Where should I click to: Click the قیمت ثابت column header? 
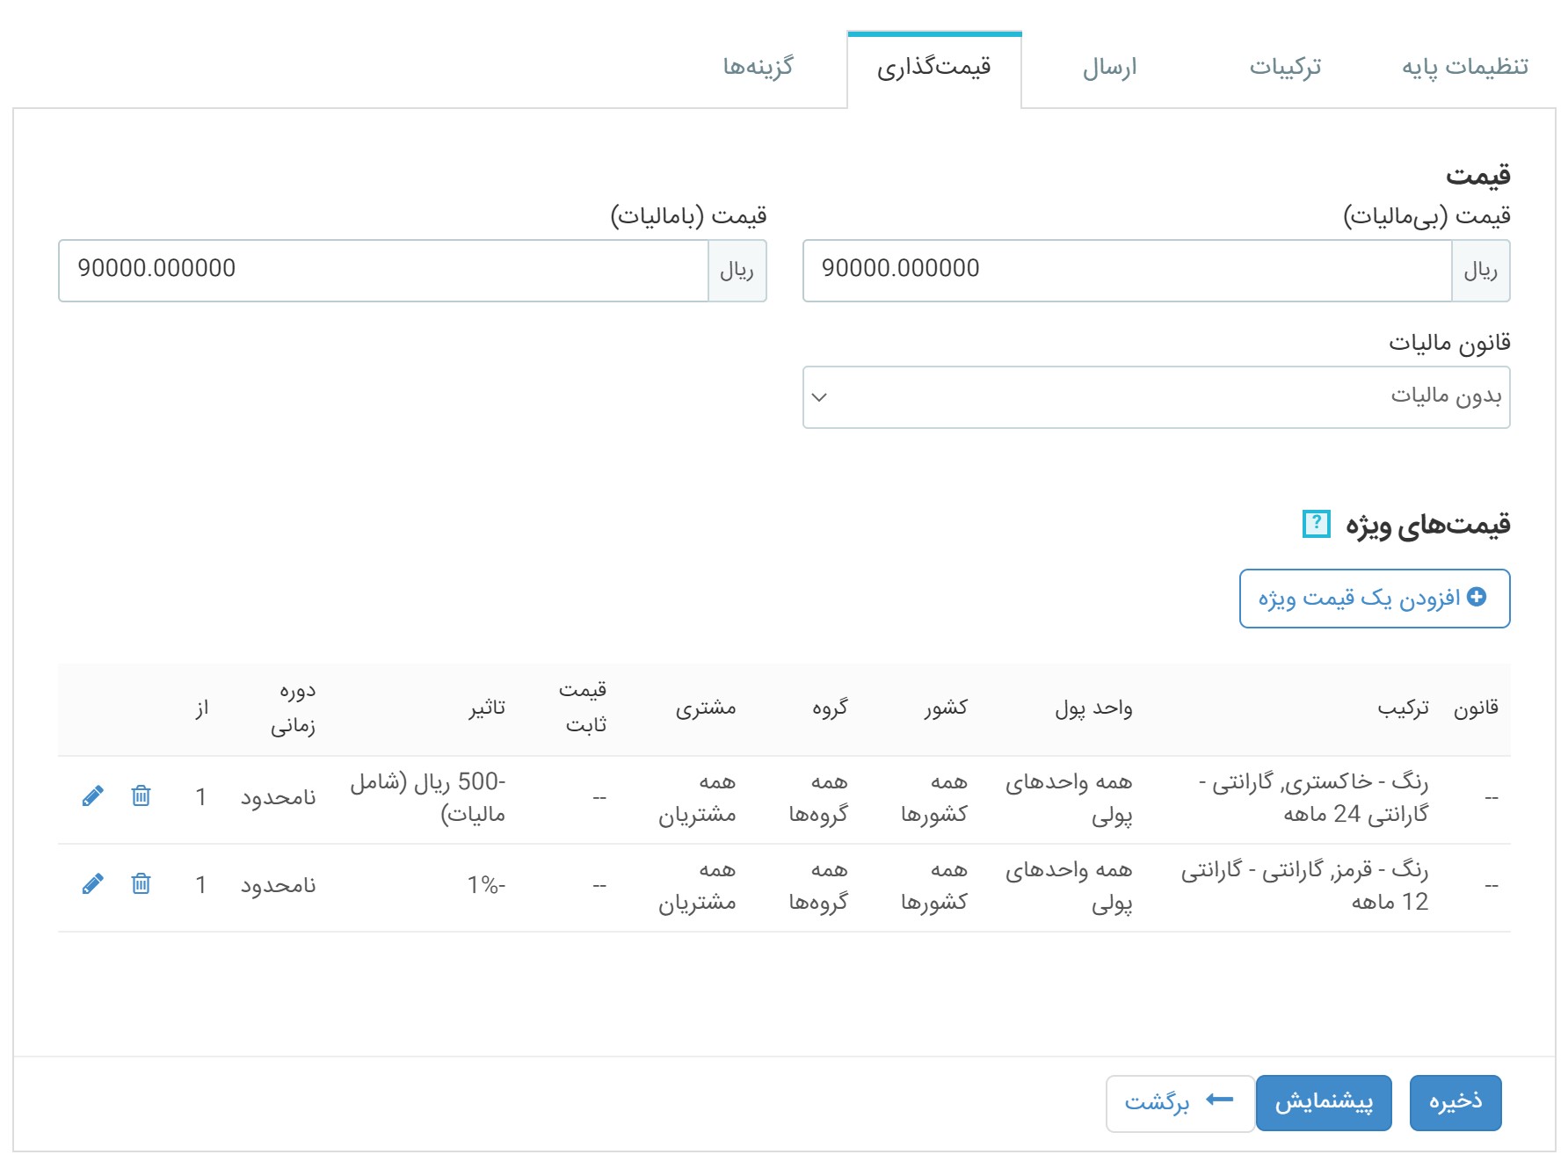(584, 708)
